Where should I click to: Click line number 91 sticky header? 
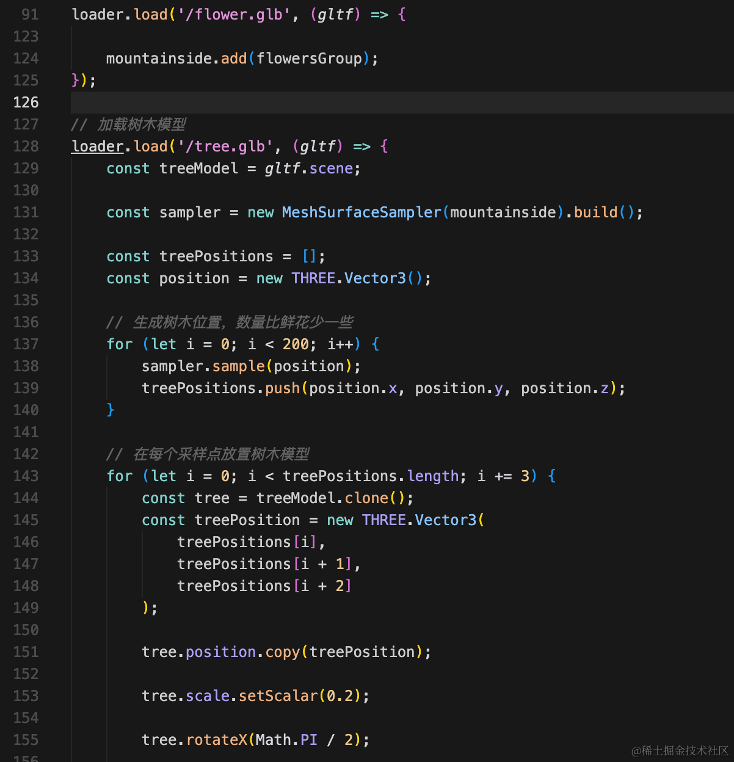(30, 15)
